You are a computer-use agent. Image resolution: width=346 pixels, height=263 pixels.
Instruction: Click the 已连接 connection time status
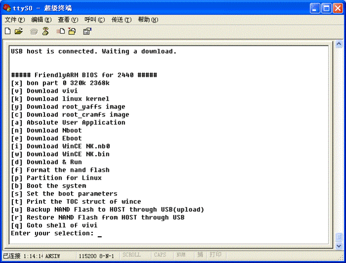tap(23, 256)
